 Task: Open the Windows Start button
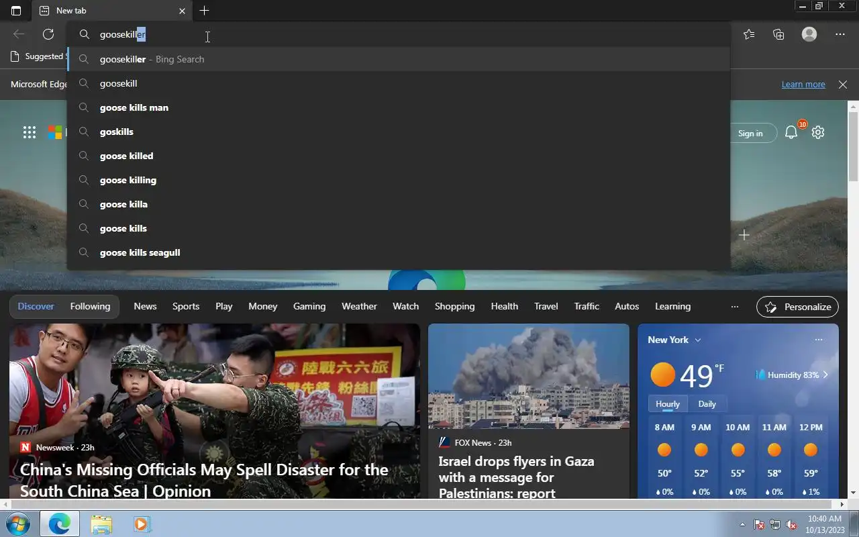click(18, 524)
